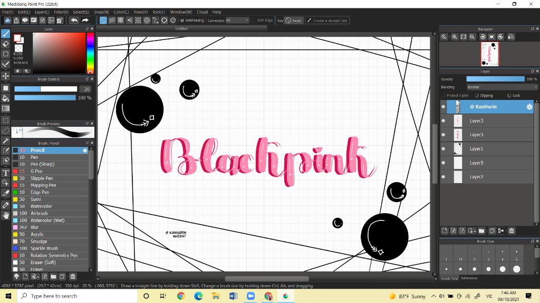Delete layer with the Layer panel trash icon
The image size is (540, 303).
tap(512, 231)
